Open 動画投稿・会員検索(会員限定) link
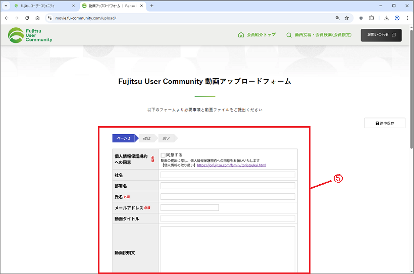The width and height of the screenshot is (414, 274). pos(319,35)
